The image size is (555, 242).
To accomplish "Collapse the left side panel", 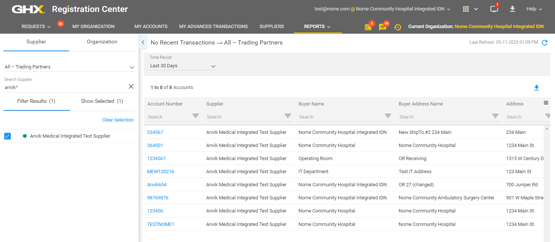I will pyautogui.click(x=143, y=42).
